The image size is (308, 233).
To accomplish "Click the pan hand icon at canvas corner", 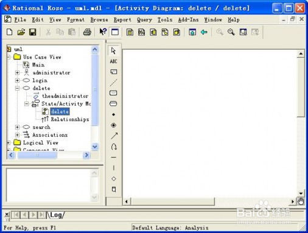I will (x=301, y=201).
